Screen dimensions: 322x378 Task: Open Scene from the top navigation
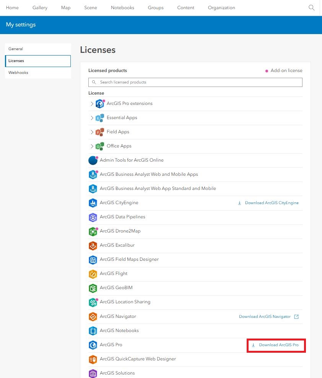click(91, 8)
